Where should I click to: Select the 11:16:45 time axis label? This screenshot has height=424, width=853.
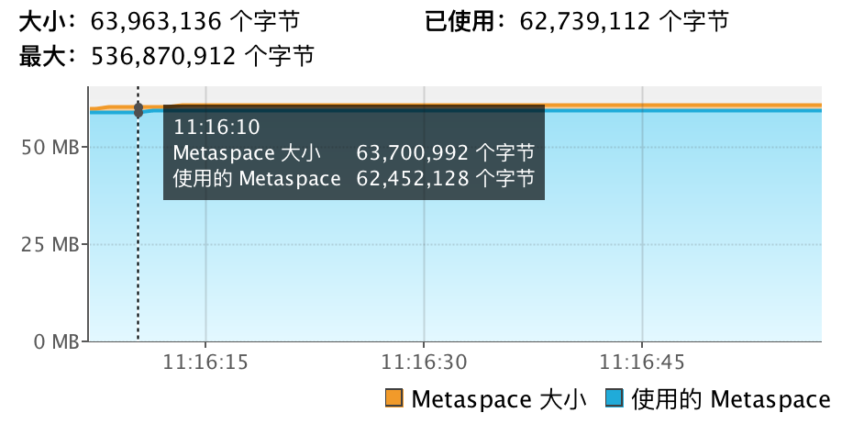coord(641,363)
